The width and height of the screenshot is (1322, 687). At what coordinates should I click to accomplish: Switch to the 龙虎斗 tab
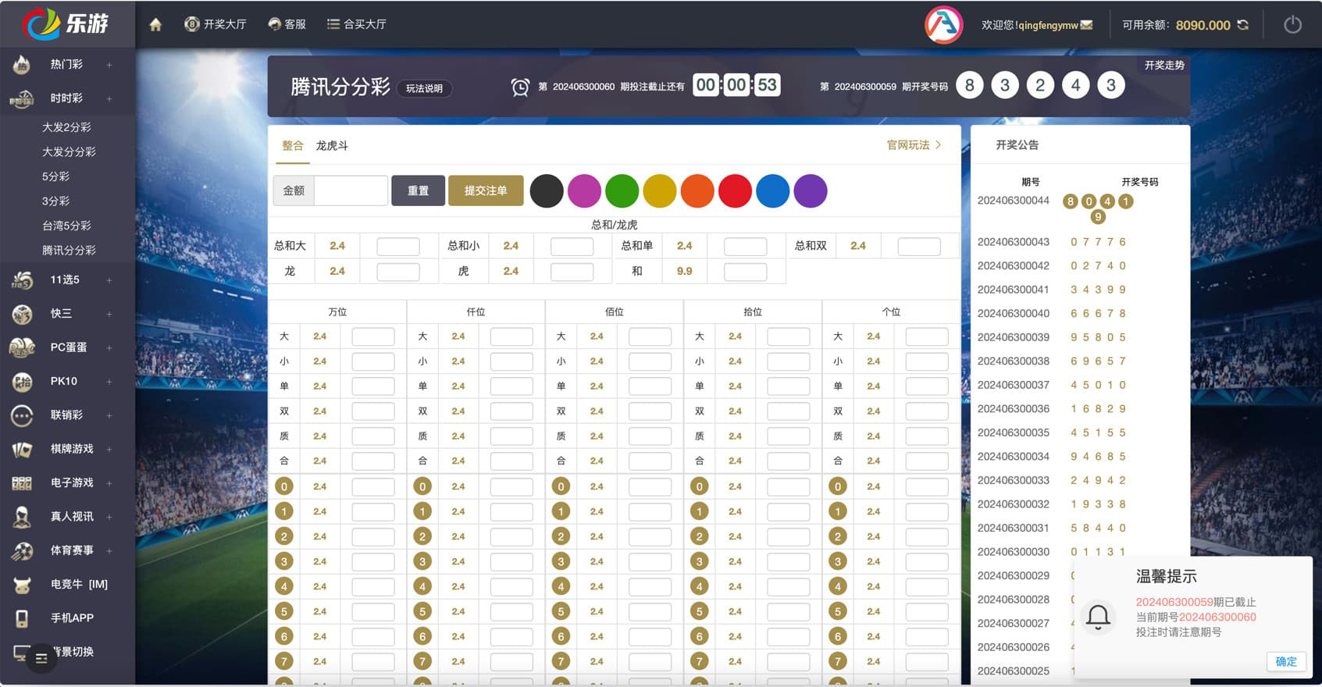(x=332, y=146)
